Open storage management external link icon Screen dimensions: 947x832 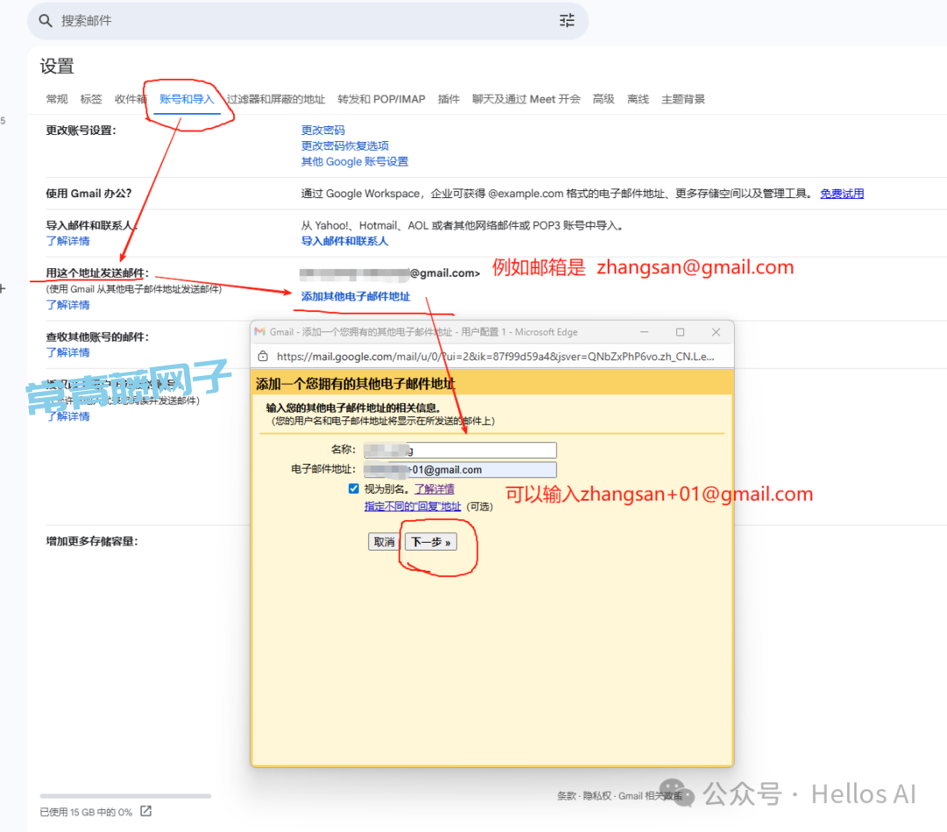(146, 812)
